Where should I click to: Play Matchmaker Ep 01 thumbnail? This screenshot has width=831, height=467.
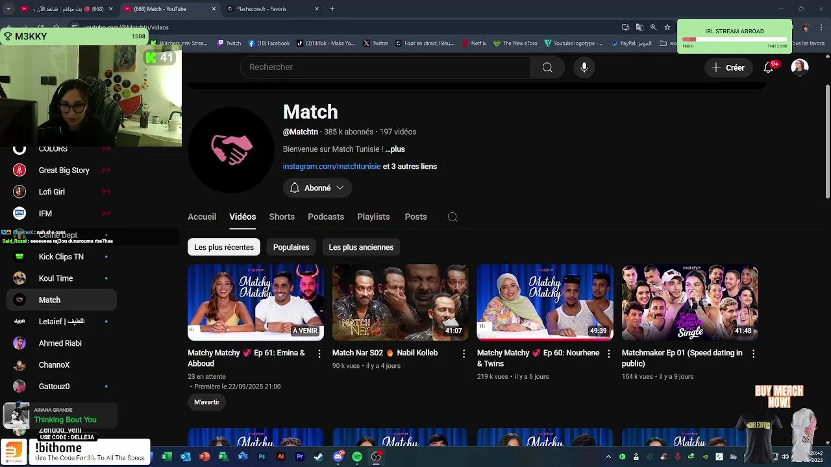[690, 302]
